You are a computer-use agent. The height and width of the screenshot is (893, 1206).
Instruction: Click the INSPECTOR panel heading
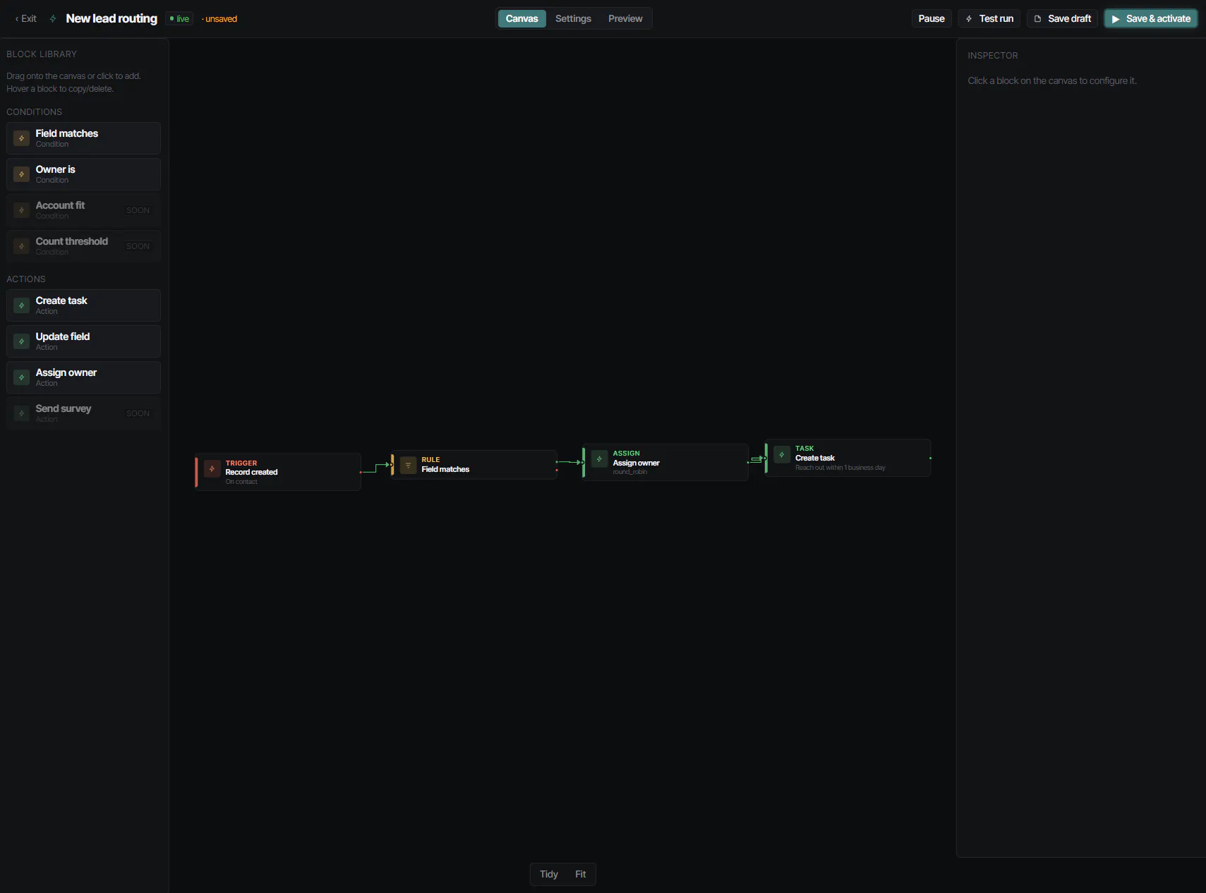(993, 56)
